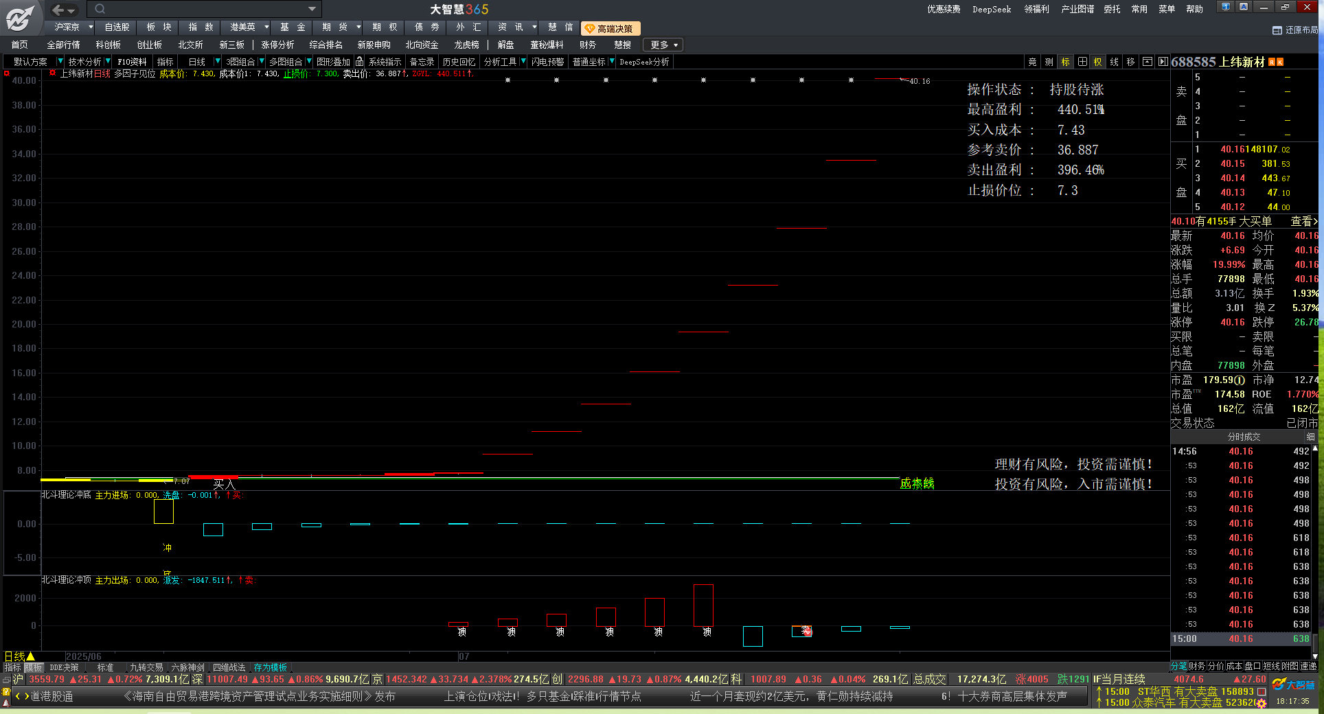Open 张停分析 page
This screenshot has width=1324, height=714.
277,45
